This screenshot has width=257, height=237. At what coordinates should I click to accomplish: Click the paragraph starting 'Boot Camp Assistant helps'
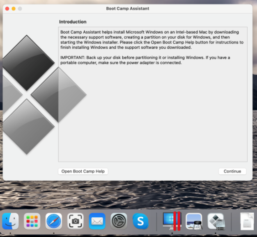click(152, 40)
